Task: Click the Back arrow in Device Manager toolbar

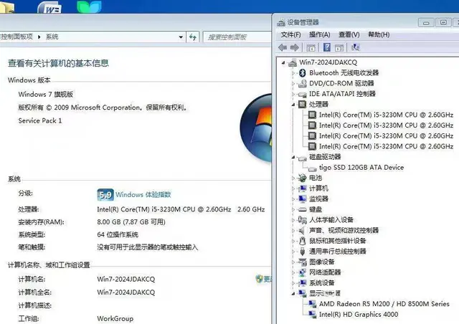Action: (283, 47)
